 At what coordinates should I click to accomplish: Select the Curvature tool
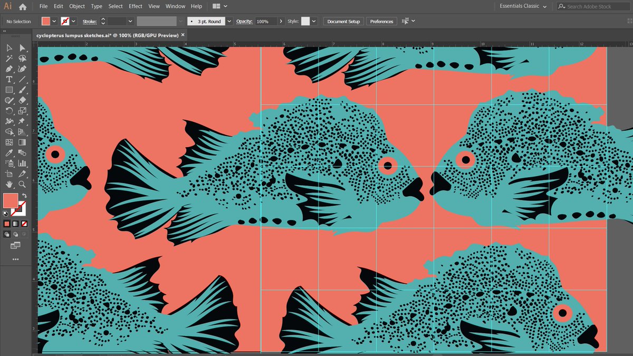22,69
